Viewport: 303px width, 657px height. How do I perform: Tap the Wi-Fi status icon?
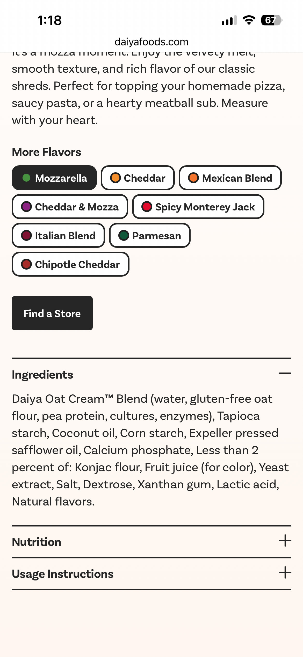[x=249, y=20]
